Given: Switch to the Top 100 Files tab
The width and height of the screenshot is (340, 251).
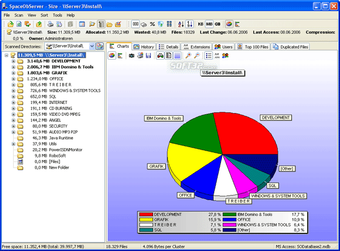Looking at the screenshot, I should pos(253,47).
